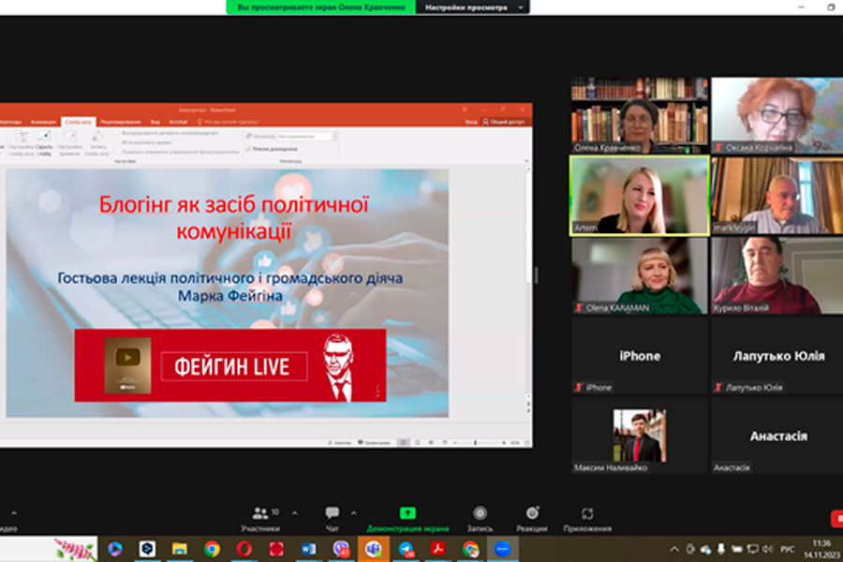Select Максим Наливайко's participant tile
The height and width of the screenshot is (562, 843).
(x=639, y=436)
